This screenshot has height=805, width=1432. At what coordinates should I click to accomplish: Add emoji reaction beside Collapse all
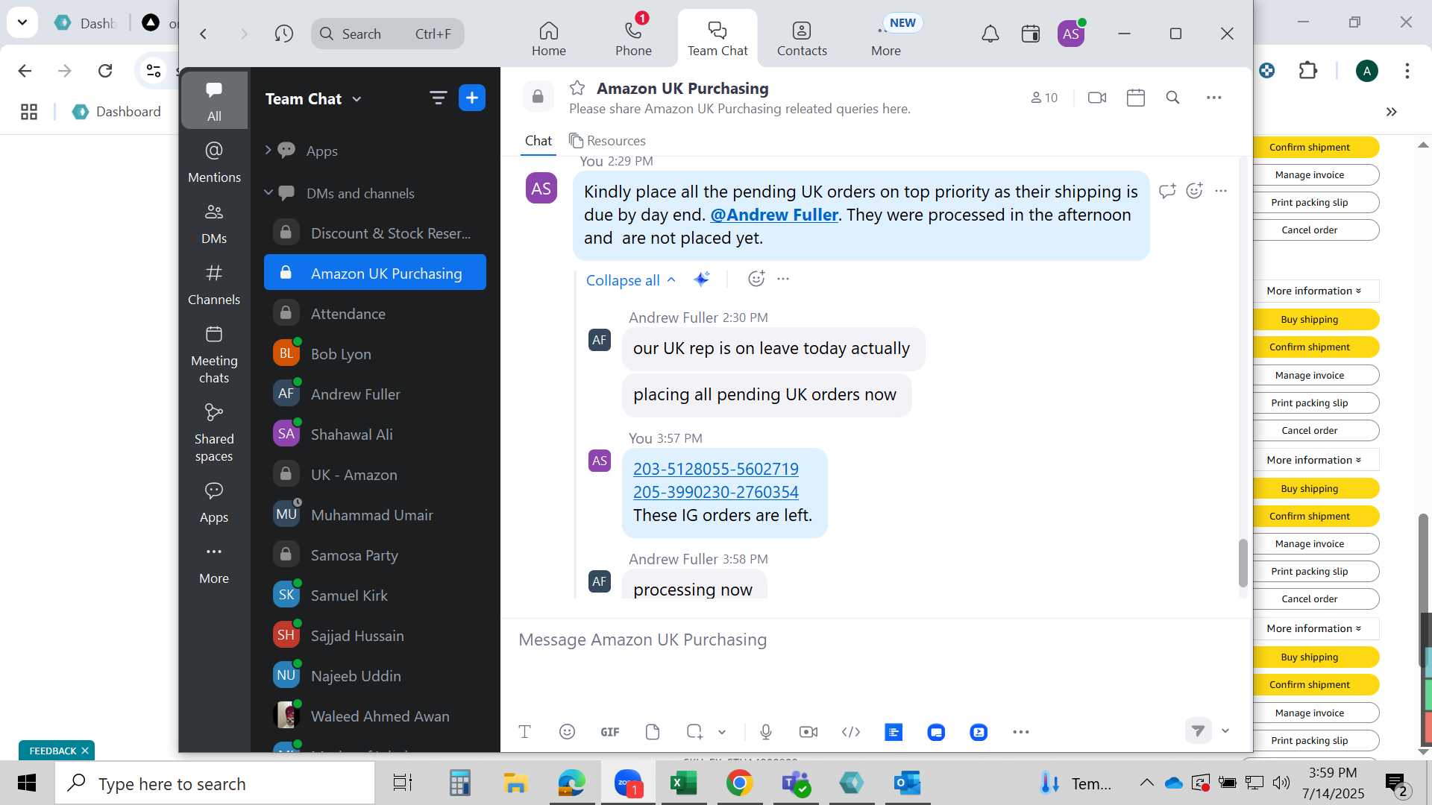click(756, 279)
